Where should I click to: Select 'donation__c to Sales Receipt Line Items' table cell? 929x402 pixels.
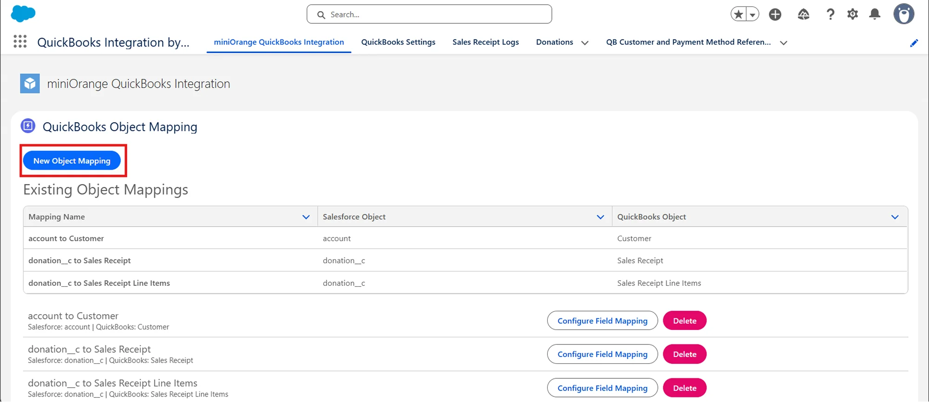[x=99, y=283]
